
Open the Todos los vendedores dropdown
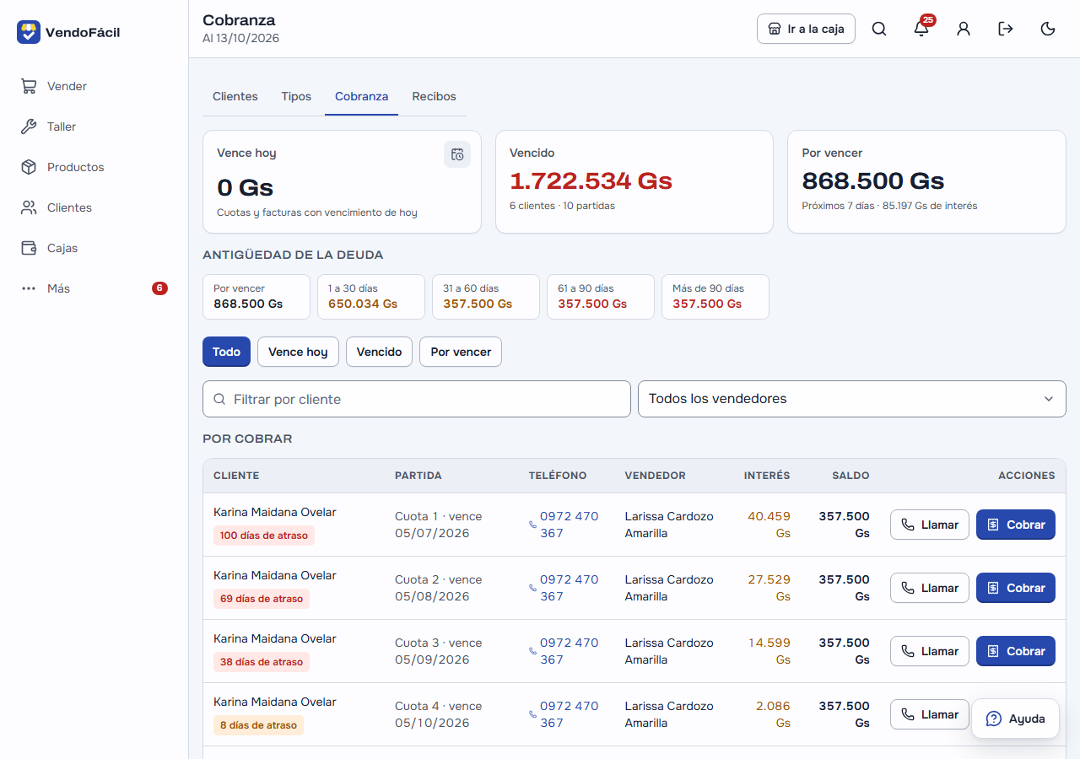click(852, 399)
